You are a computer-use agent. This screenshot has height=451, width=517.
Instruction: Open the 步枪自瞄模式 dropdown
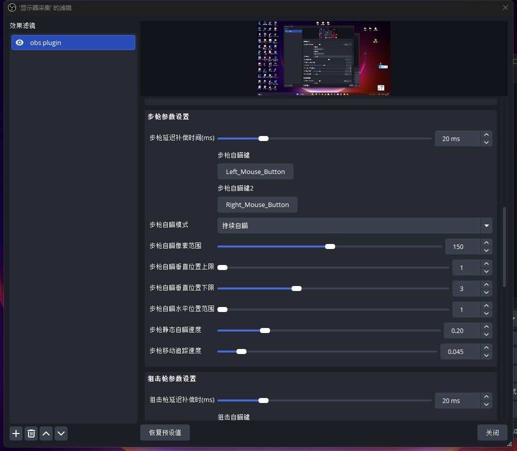tap(486, 225)
